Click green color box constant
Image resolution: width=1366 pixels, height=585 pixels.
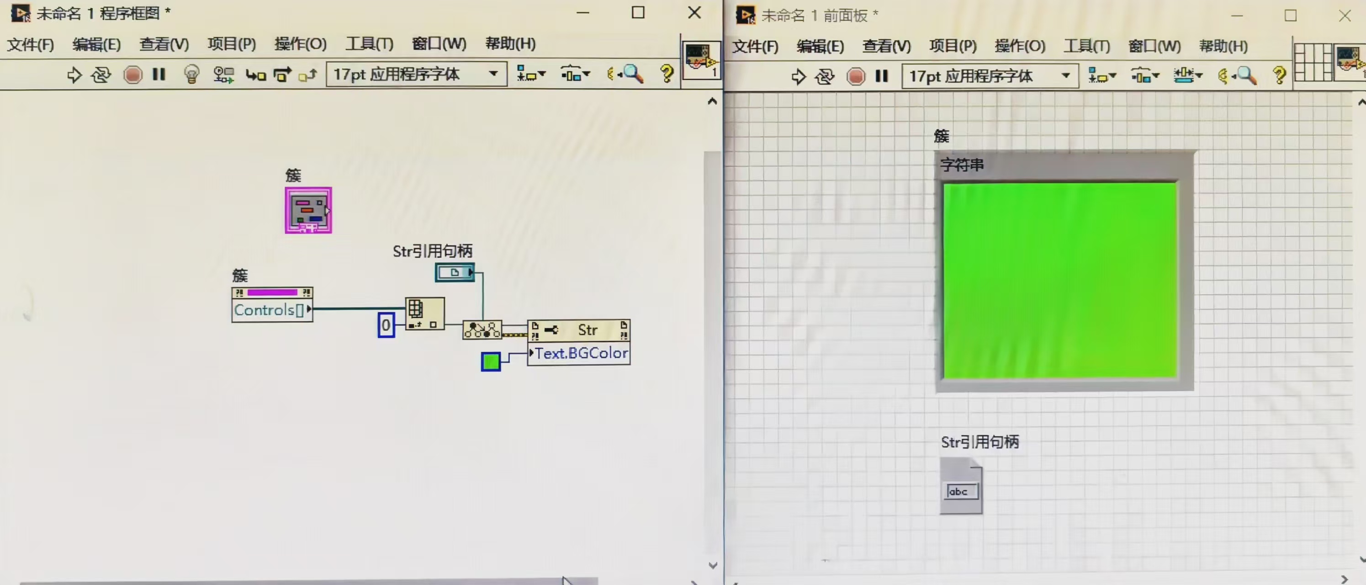tap(491, 362)
